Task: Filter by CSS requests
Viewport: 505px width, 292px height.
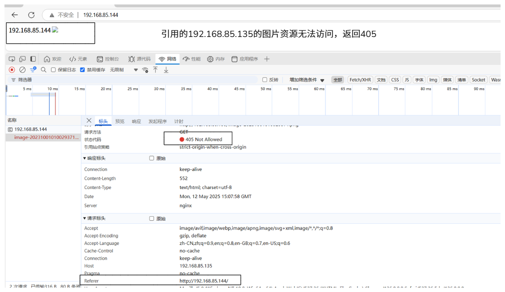Action: pos(395,80)
